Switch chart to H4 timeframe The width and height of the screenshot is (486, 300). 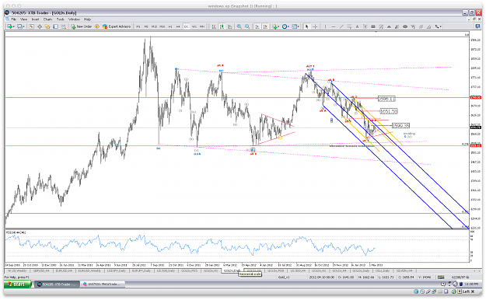[x=178, y=26]
